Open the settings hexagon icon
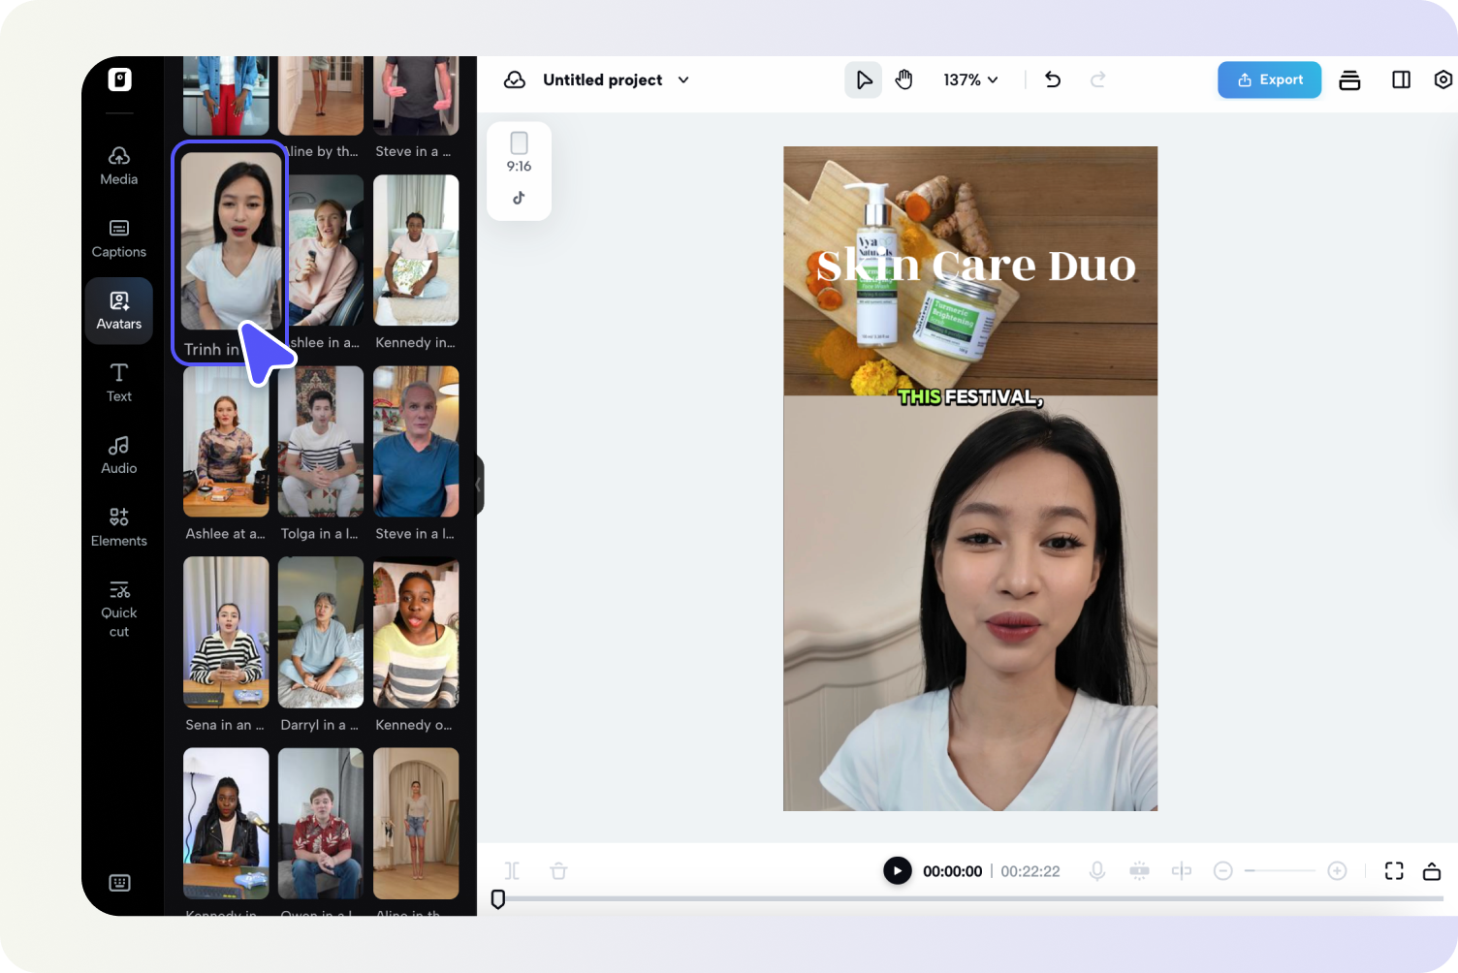The width and height of the screenshot is (1458, 973). point(1442,79)
